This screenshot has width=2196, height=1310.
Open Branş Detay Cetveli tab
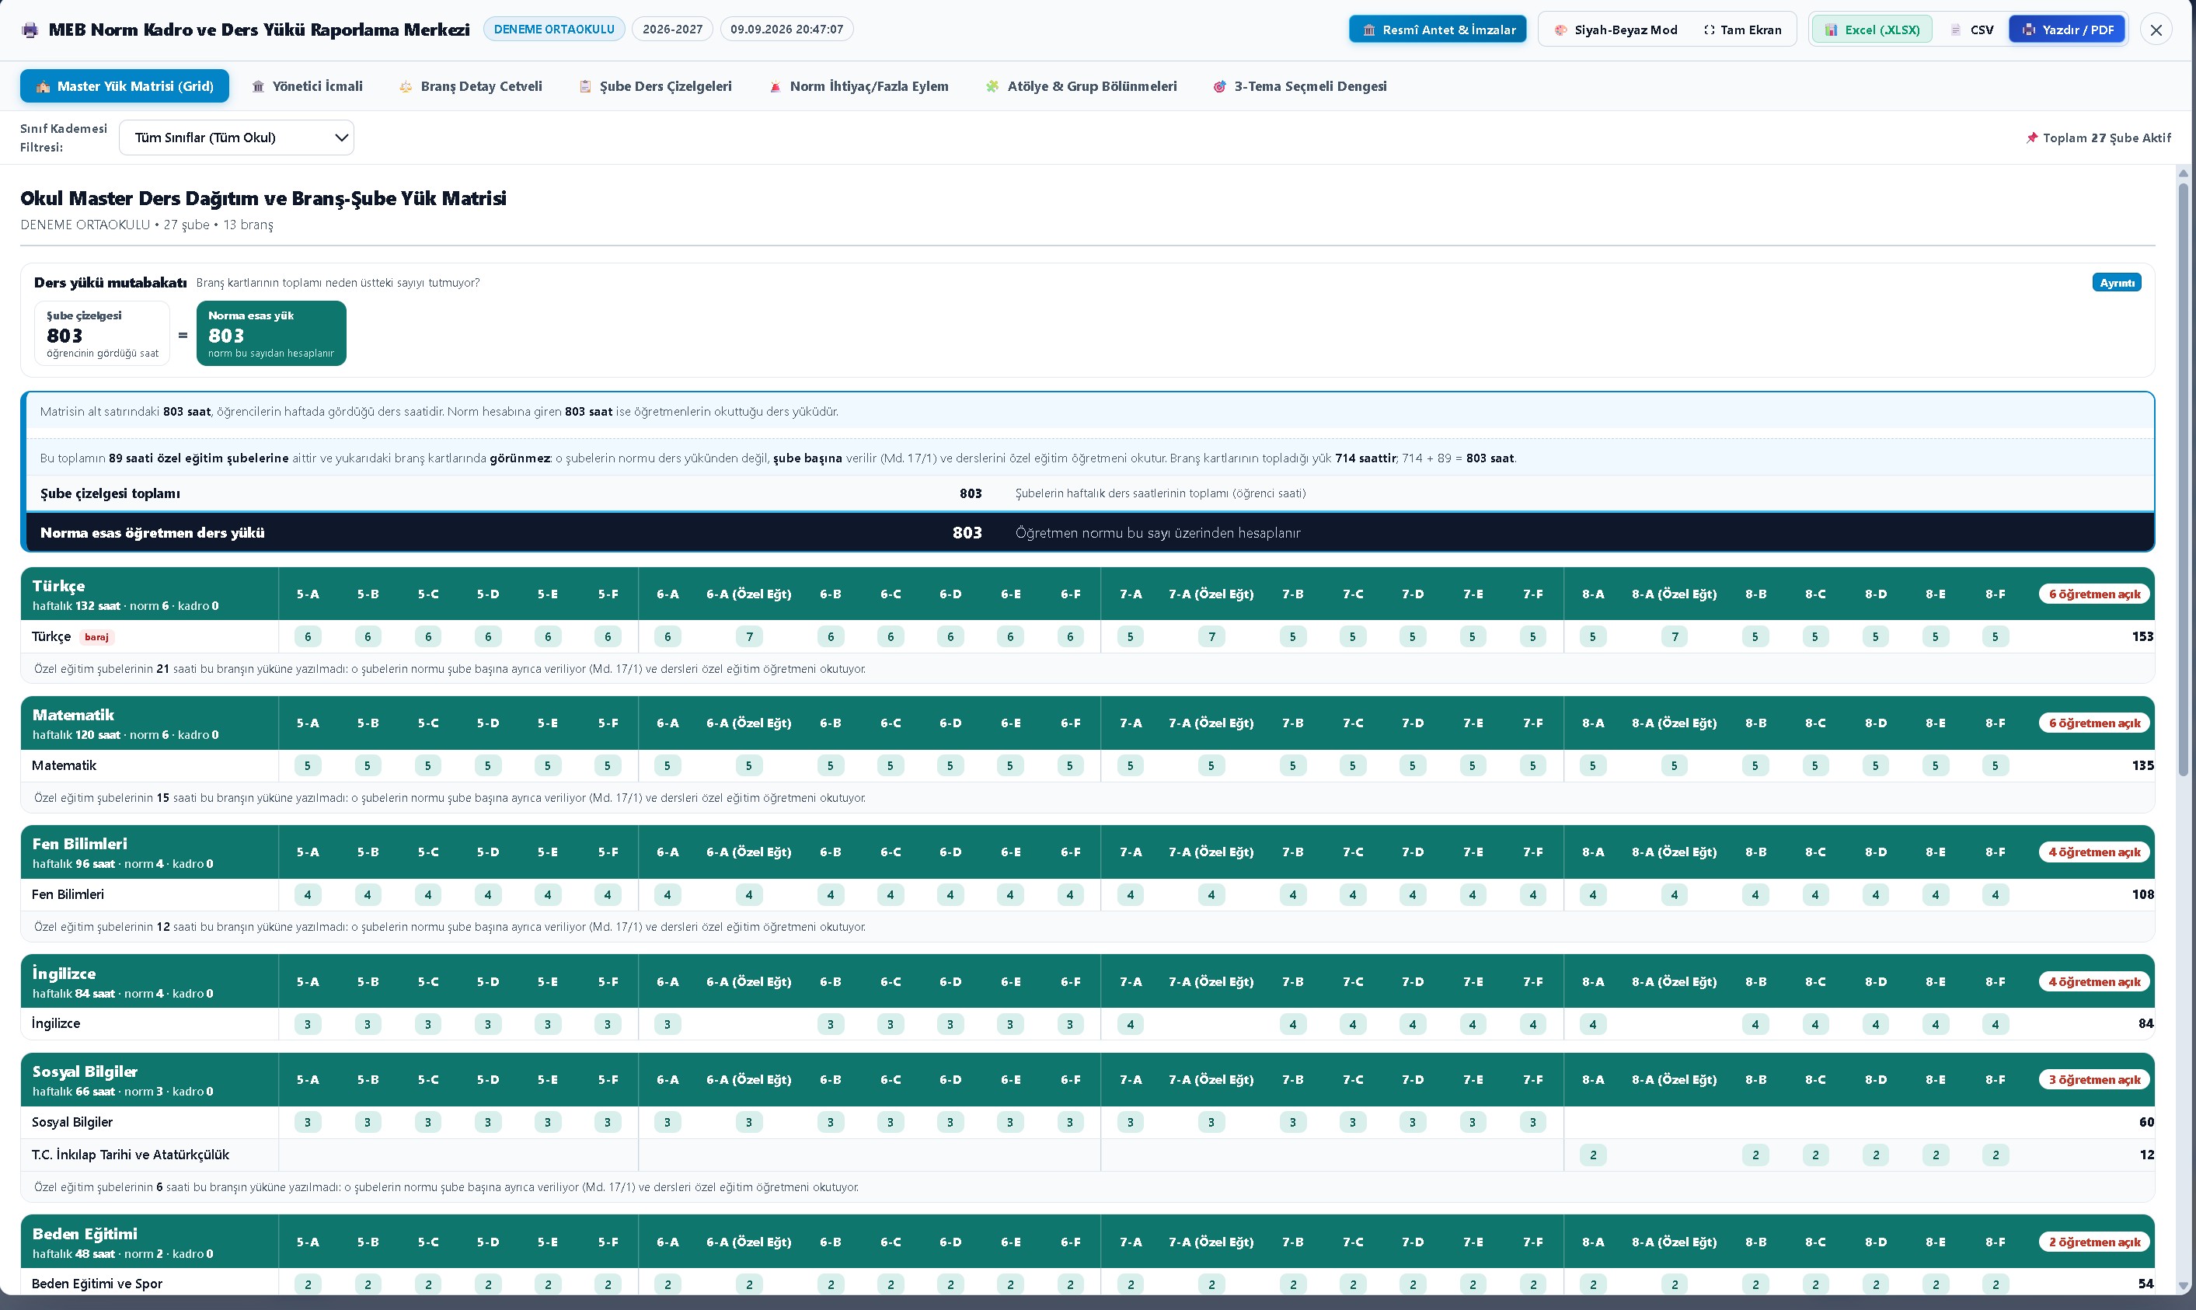click(470, 86)
